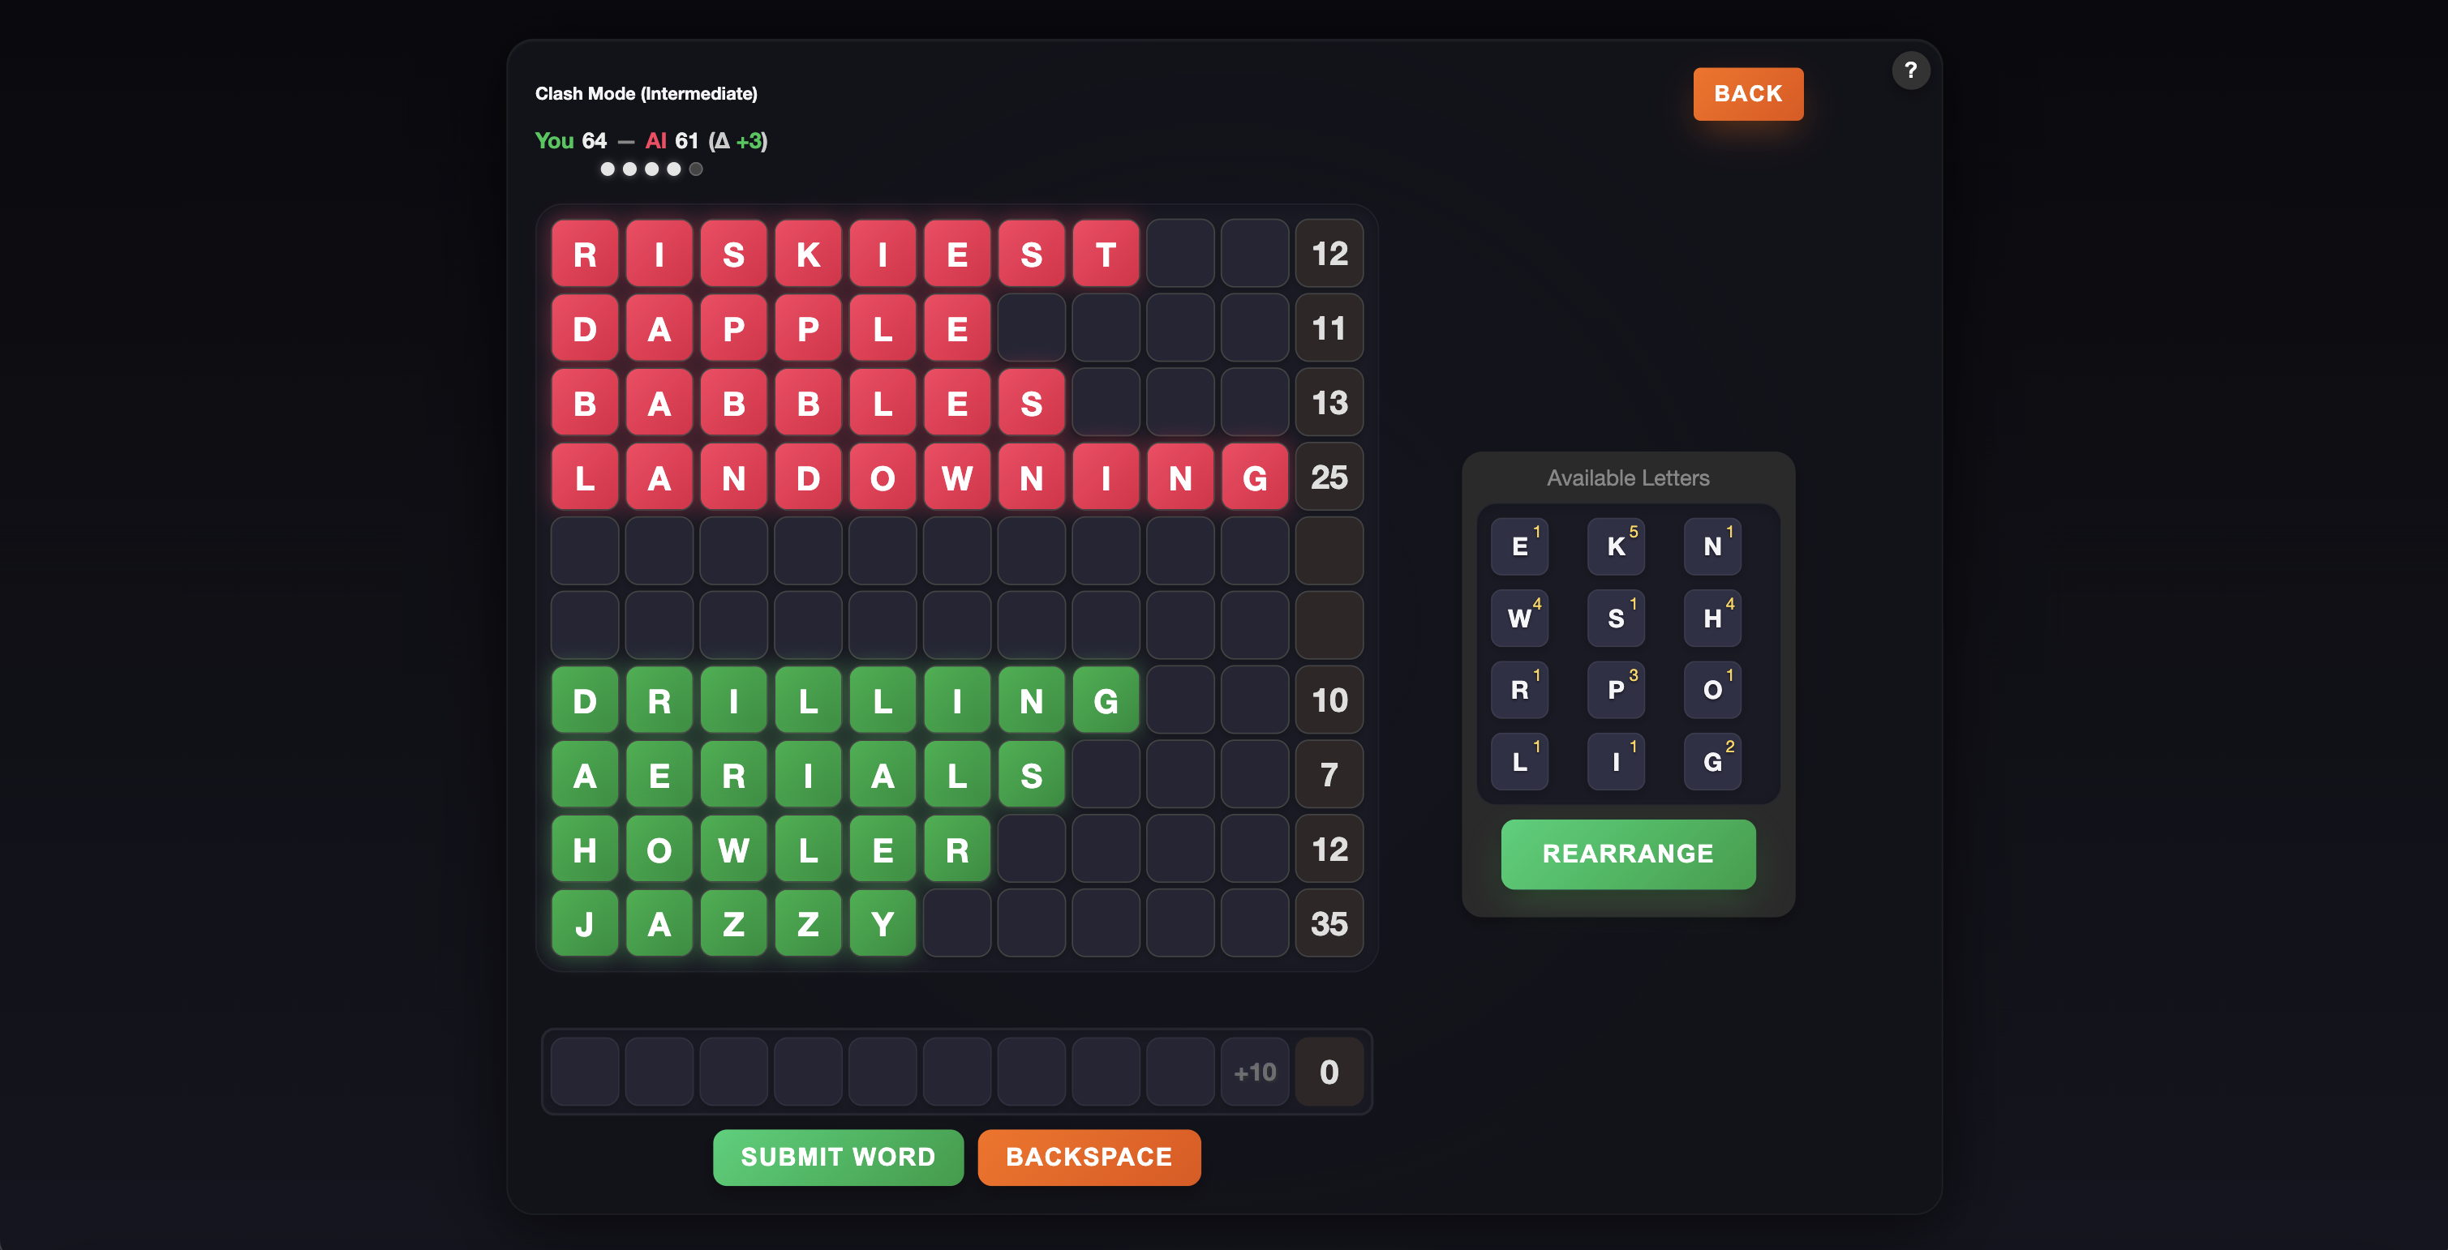Viewport: 2448px width, 1250px height.
Task: Rearrange the available letters
Action: (x=1627, y=854)
